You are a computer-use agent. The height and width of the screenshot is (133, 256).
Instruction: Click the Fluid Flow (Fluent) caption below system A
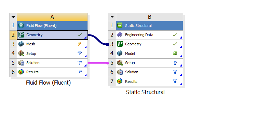[x=48, y=83]
